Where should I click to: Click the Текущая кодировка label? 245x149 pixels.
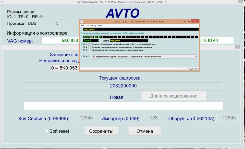click(120, 78)
